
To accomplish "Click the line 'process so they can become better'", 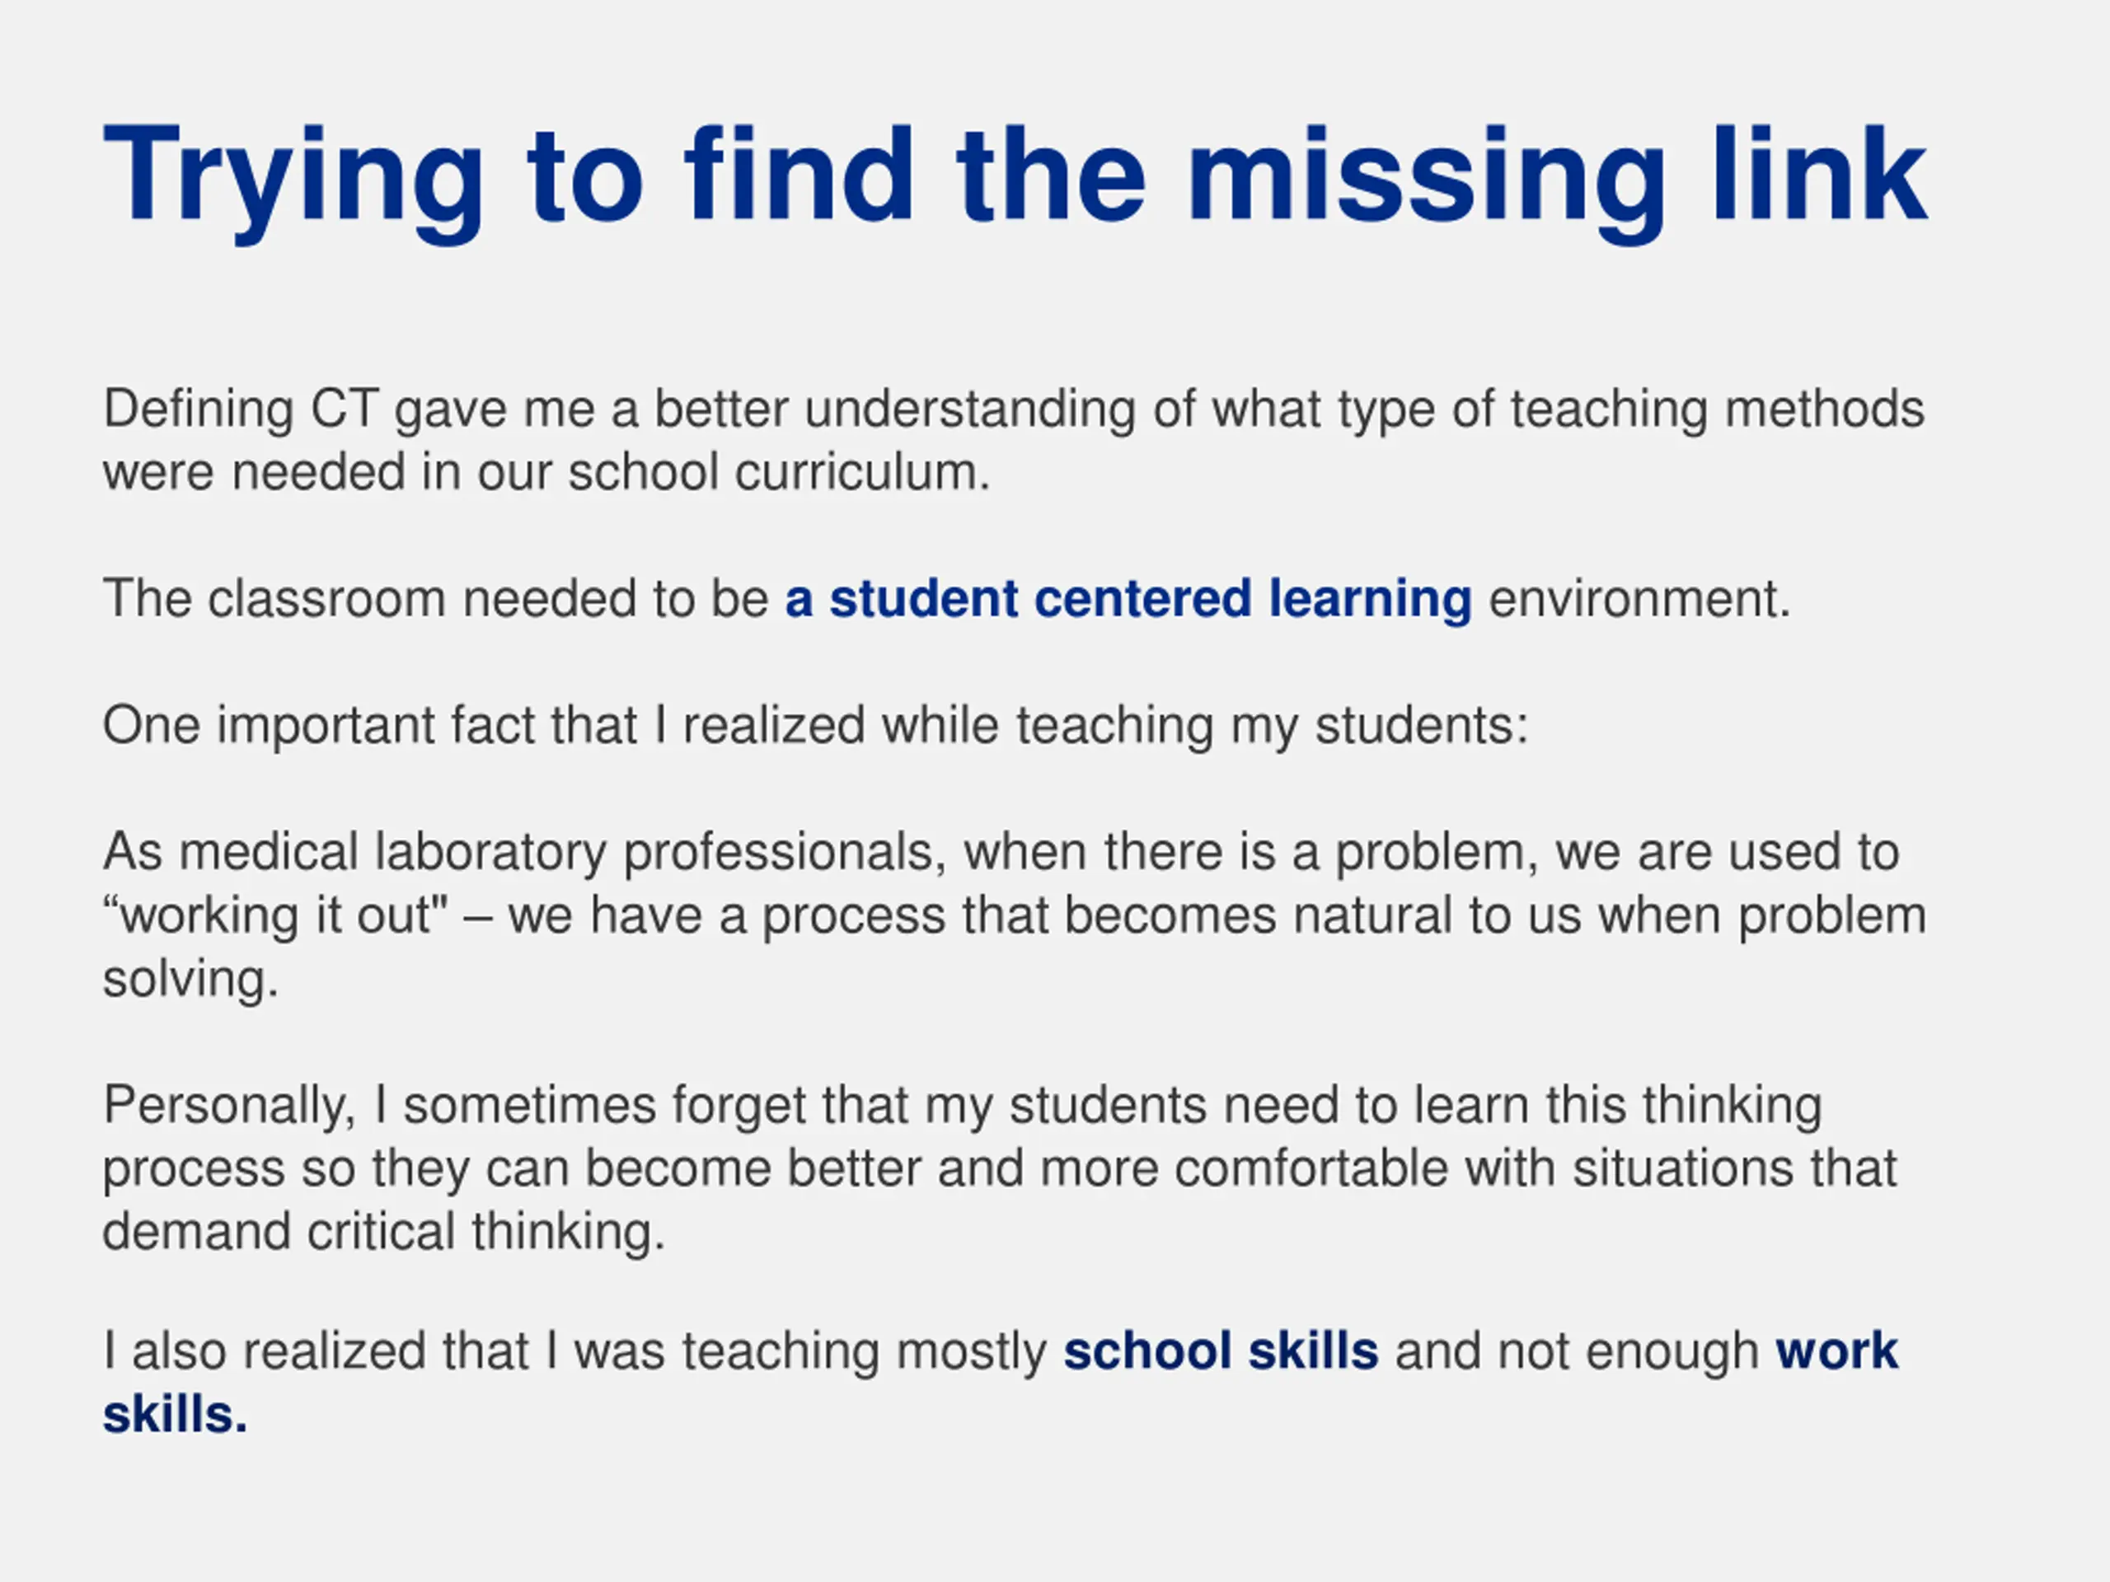I will point(1001,1169).
